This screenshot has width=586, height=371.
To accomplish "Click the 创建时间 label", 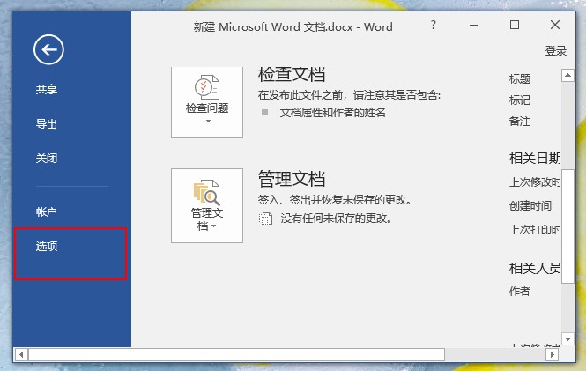I will (x=530, y=206).
